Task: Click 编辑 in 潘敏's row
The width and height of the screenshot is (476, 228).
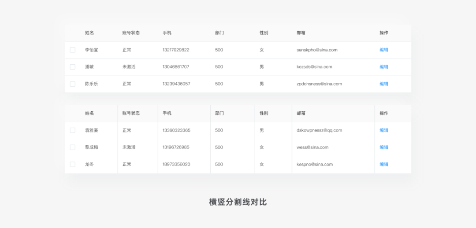Action: (x=384, y=67)
